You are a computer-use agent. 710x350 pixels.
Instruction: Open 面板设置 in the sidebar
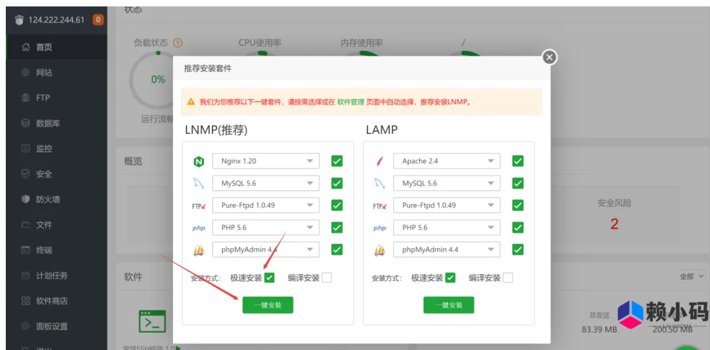click(57, 326)
